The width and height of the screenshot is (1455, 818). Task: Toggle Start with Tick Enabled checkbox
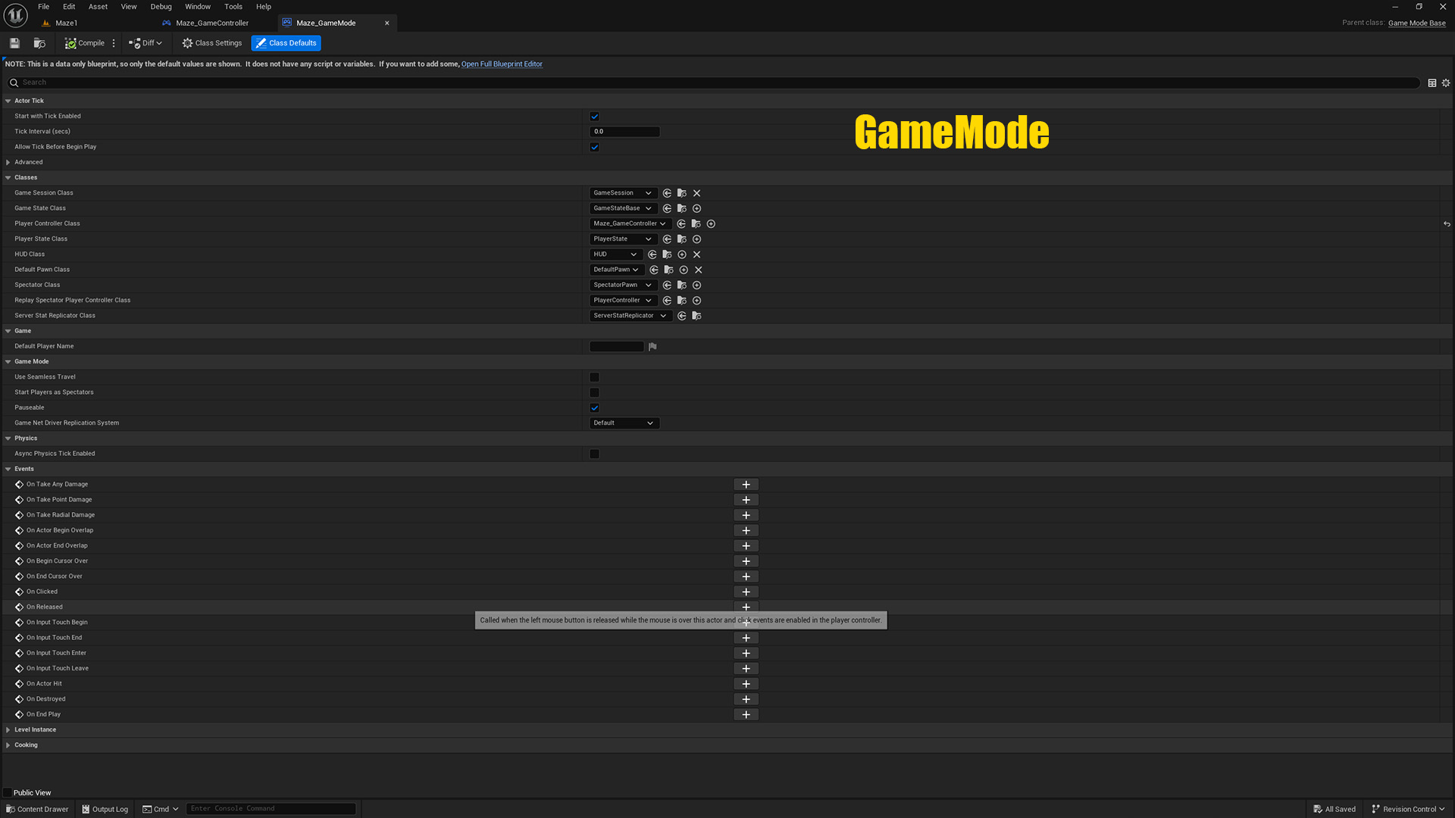pos(595,117)
